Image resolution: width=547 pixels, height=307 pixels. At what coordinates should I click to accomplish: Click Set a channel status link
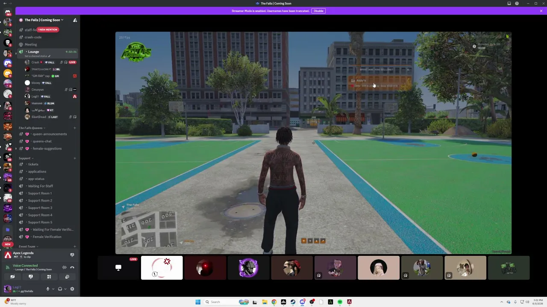coord(38,56)
